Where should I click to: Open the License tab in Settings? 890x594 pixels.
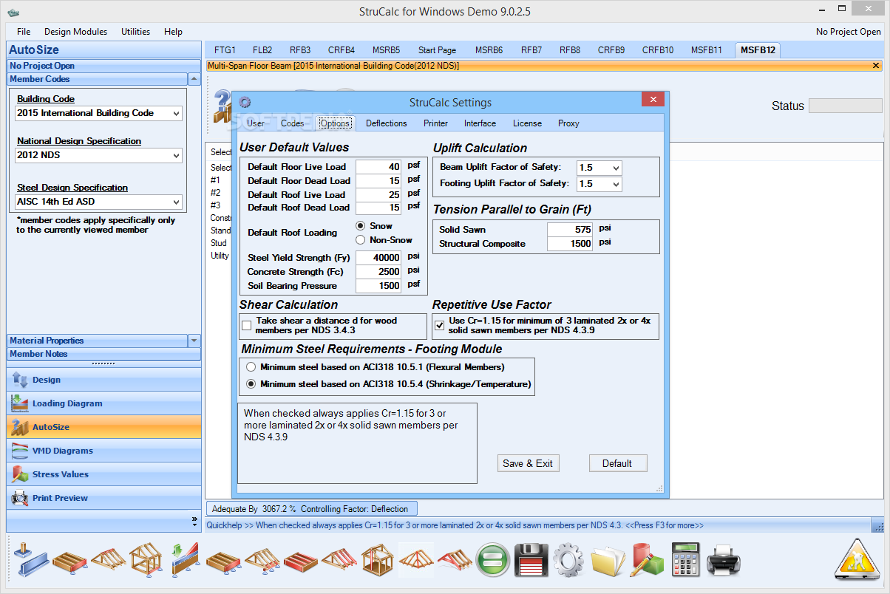click(527, 123)
